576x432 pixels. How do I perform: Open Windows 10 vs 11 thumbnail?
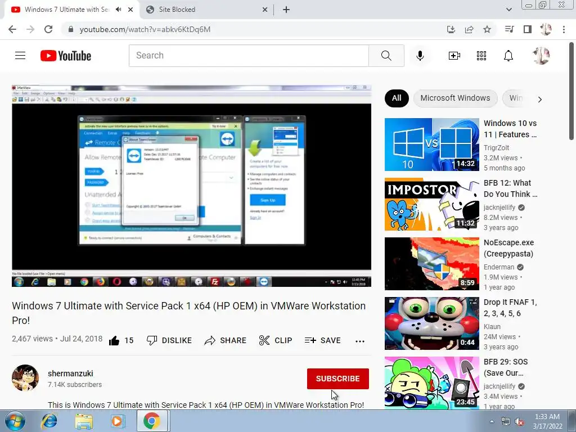431,145
